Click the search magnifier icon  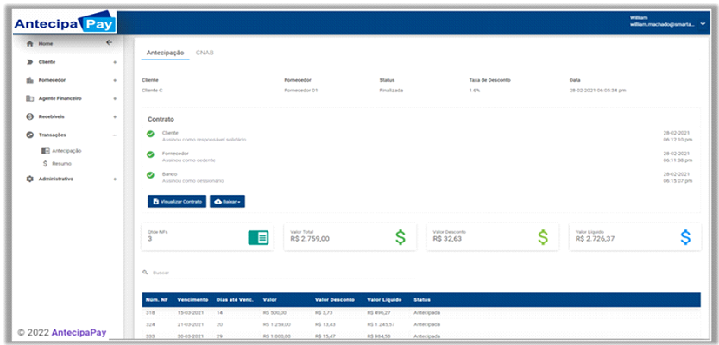click(145, 273)
